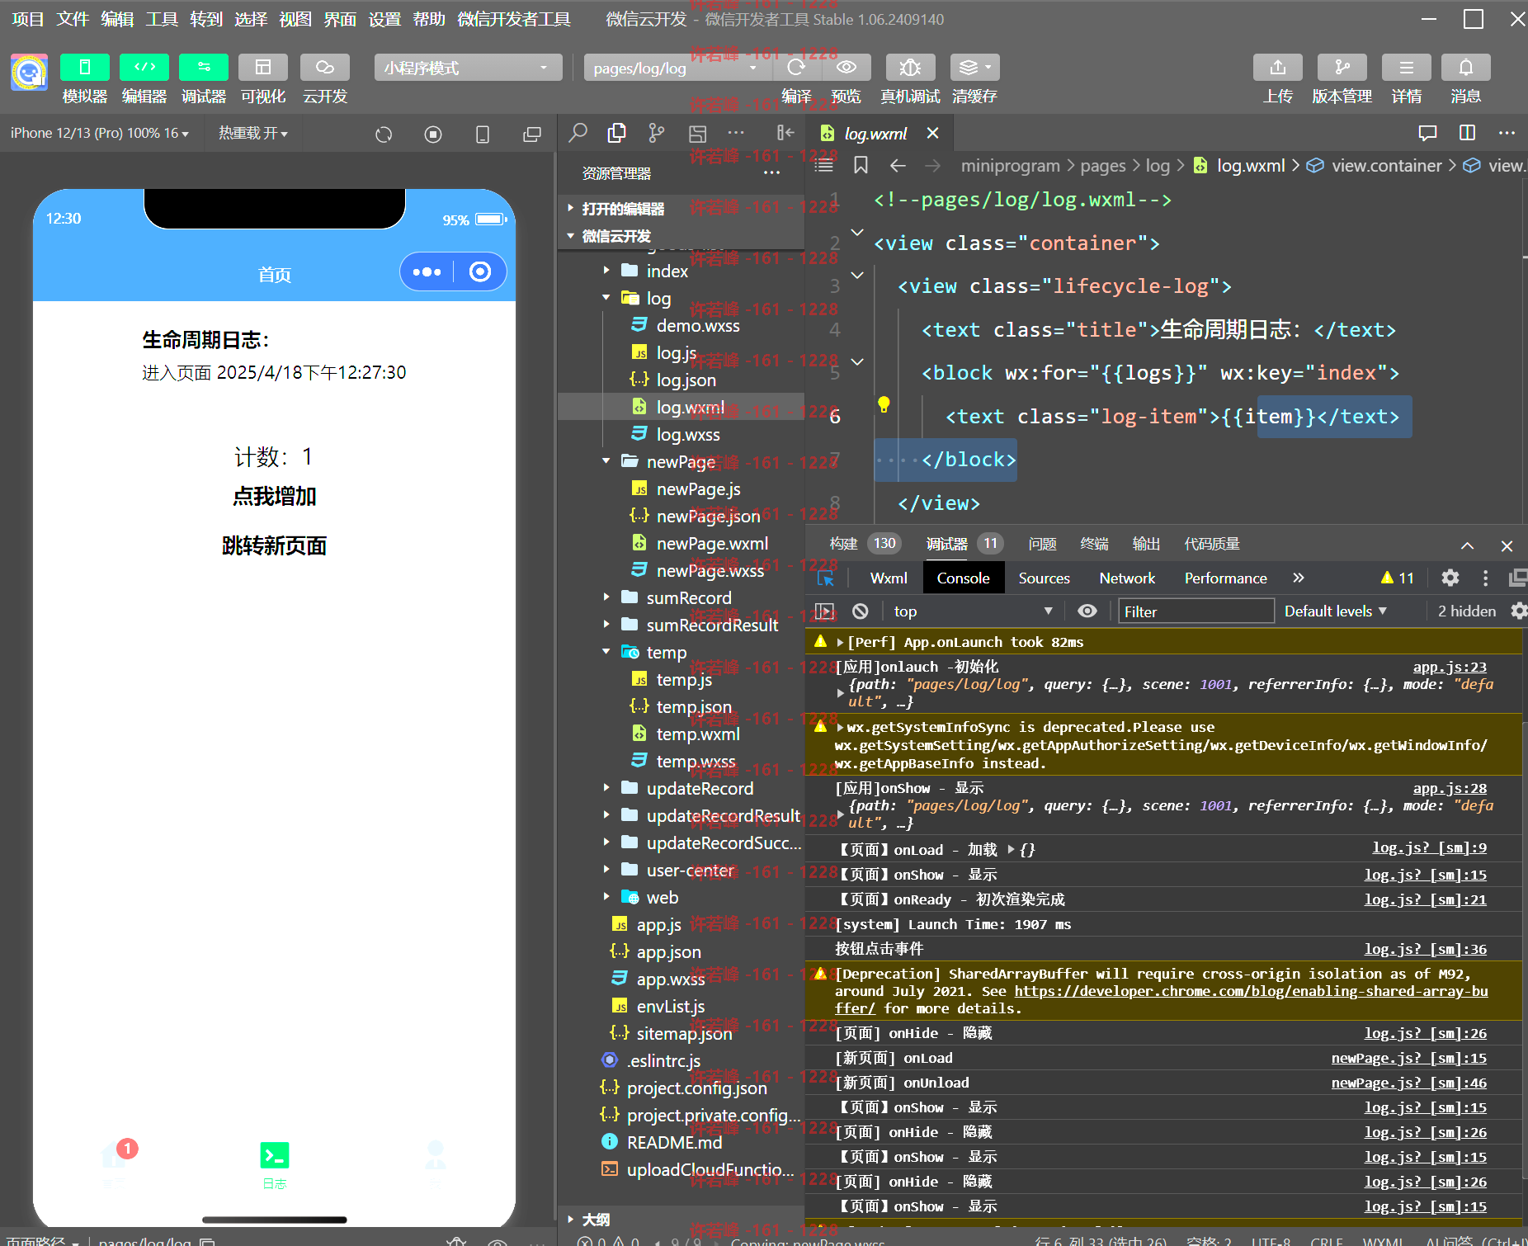The height and width of the screenshot is (1246, 1528).
Task: Open the 工具 menu
Action: click(x=162, y=19)
